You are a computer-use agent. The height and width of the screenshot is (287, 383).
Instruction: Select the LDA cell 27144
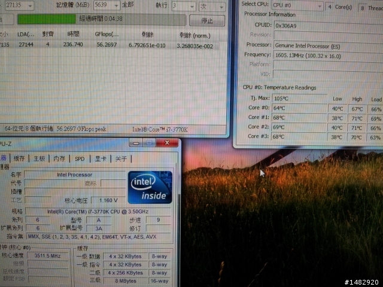26,44
